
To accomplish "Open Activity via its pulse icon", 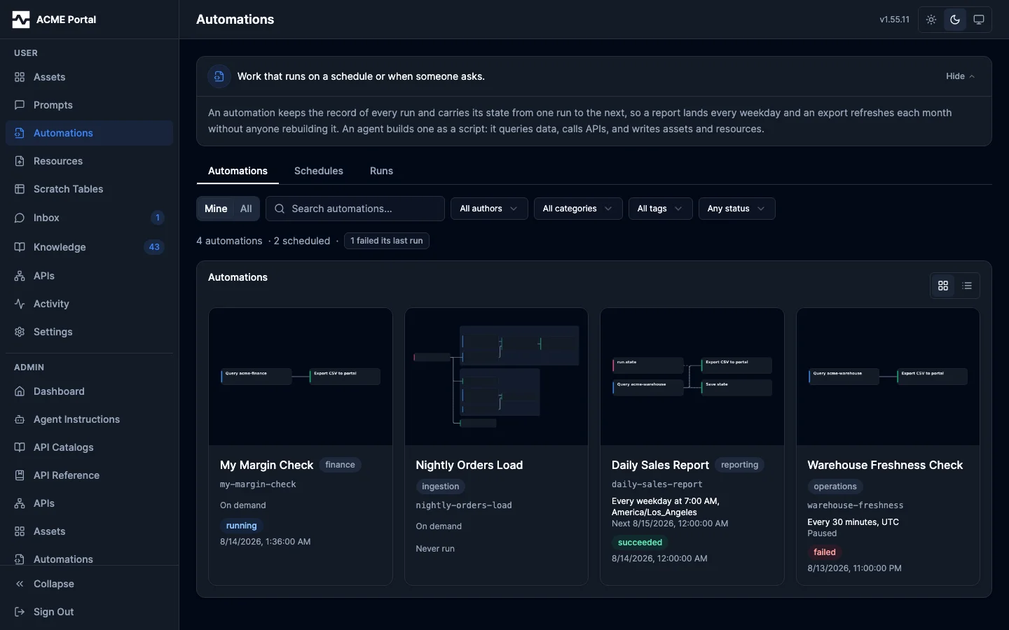I will (x=20, y=304).
